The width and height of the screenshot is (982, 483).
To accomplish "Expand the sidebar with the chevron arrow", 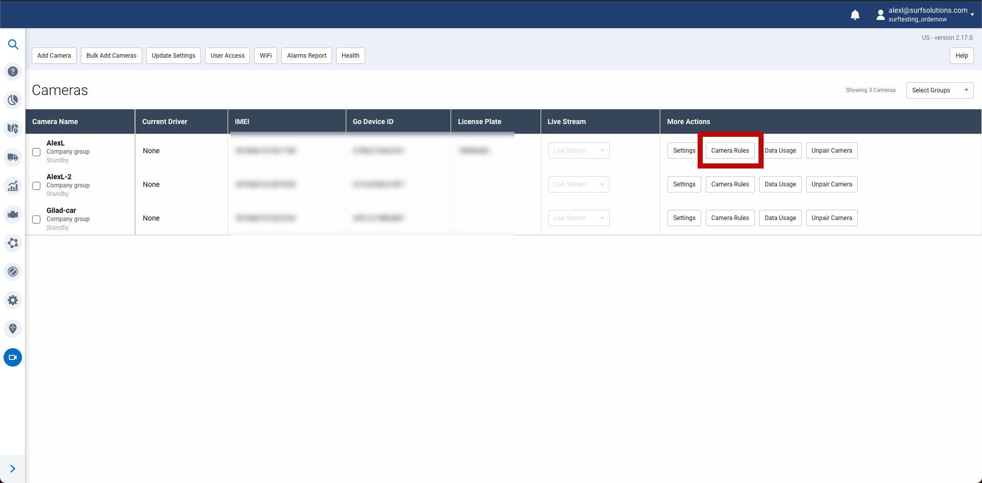I will 13,469.
